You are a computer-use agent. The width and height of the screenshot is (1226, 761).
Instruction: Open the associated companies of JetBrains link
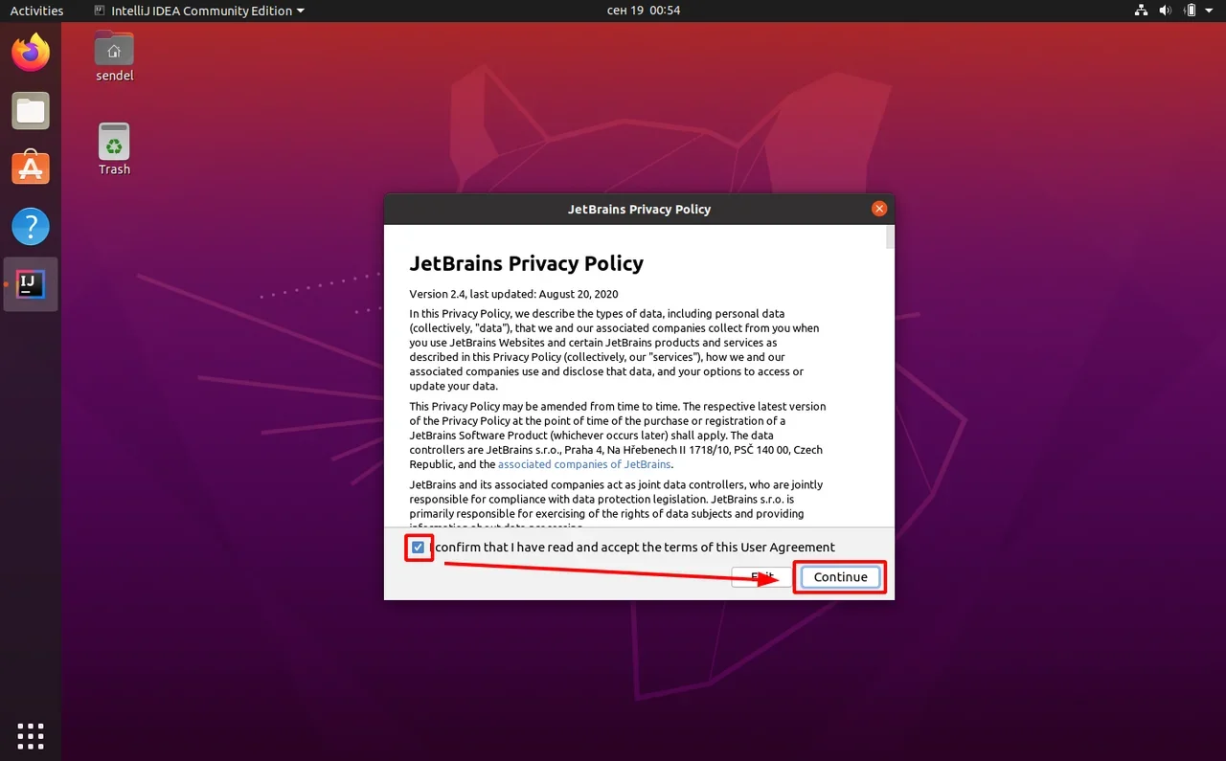583,464
